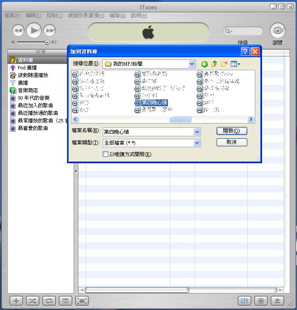Toggle repeat playback button
Viewport: 297px width, 310px height.
click(x=49, y=301)
